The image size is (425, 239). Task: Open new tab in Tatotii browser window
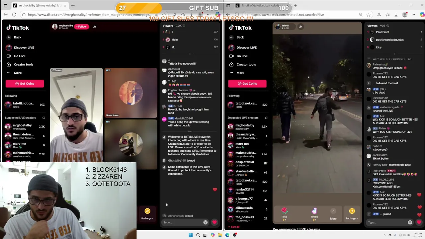(x=296, y=6)
